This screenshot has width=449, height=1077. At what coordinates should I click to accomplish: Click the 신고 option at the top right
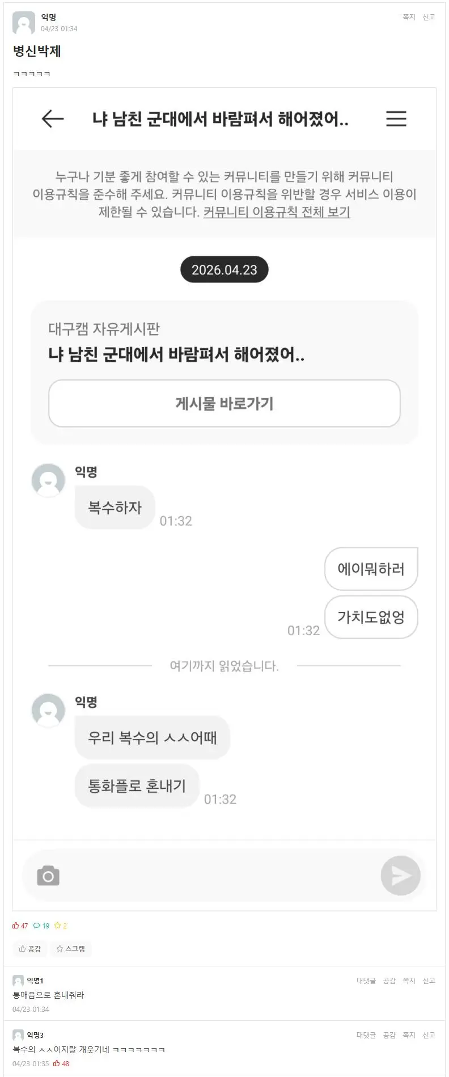tap(430, 16)
